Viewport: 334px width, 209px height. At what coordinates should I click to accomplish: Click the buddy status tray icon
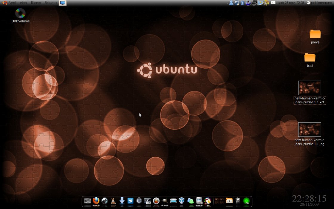point(231,3)
